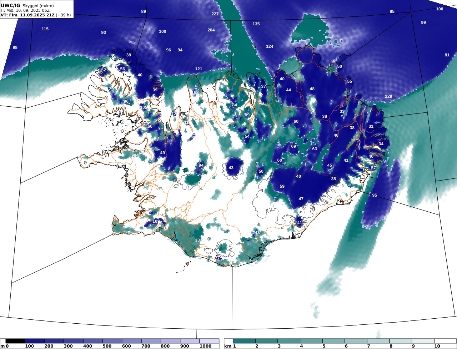
Task: Click the map value 52
Action: [x=104, y=70]
